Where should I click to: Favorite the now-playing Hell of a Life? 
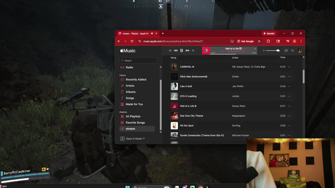click(x=255, y=49)
